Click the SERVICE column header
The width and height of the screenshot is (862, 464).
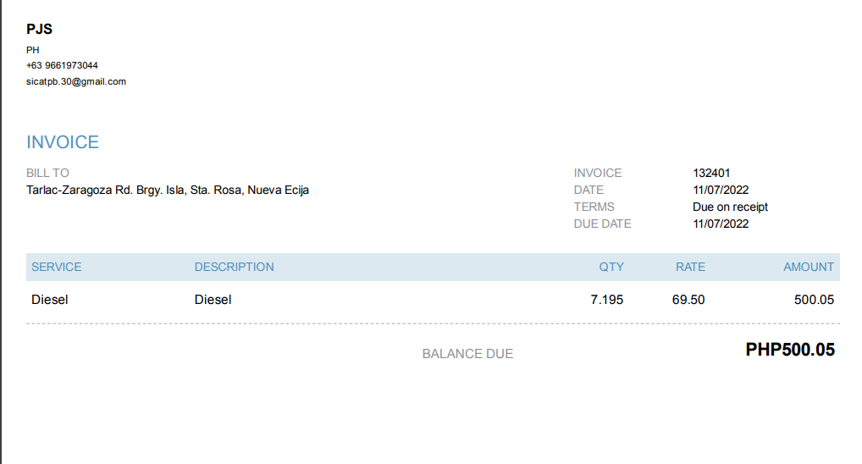pyautogui.click(x=57, y=267)
